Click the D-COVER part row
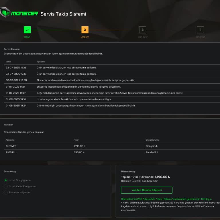This screenshot has height=220, width=220. [x=11, y=146]
